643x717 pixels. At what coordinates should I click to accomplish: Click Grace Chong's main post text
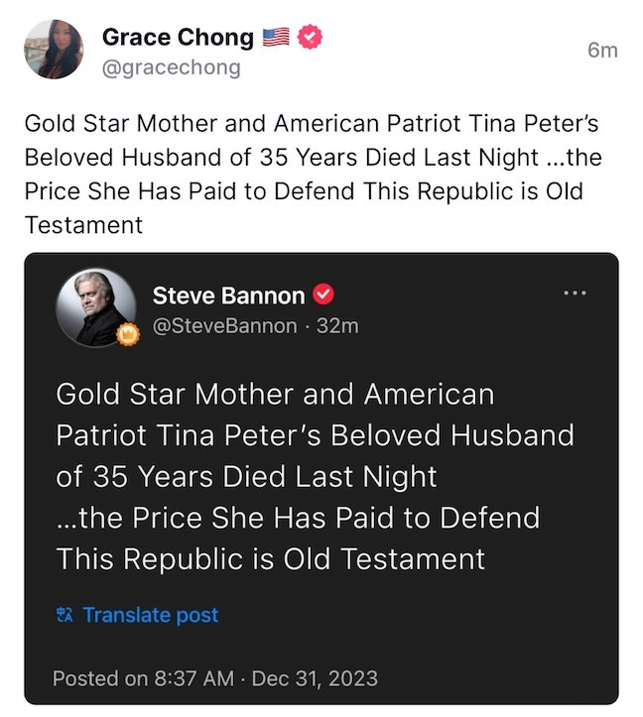coord(312,175)
